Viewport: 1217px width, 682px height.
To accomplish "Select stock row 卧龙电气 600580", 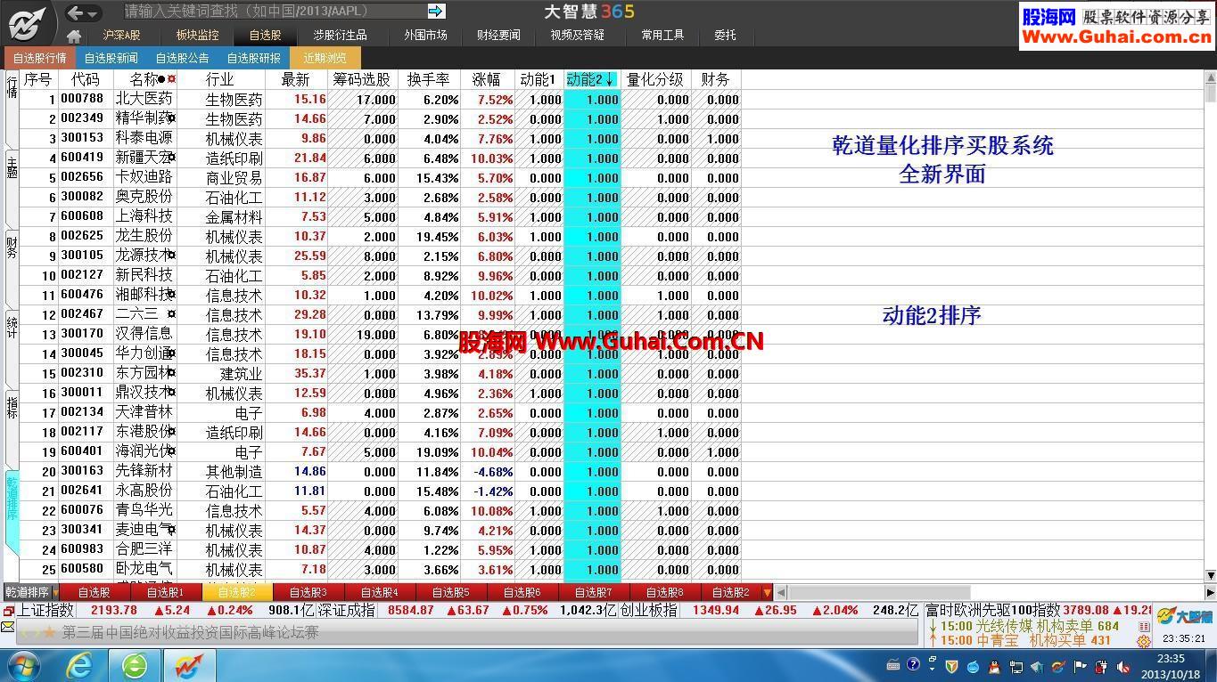I will (x=381, y=569).
